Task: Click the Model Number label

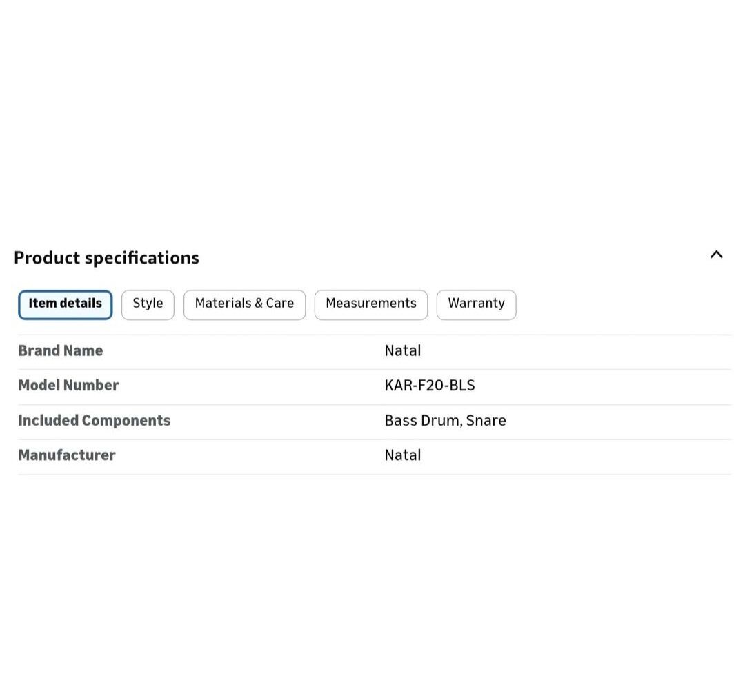Action: pos(68,386)
